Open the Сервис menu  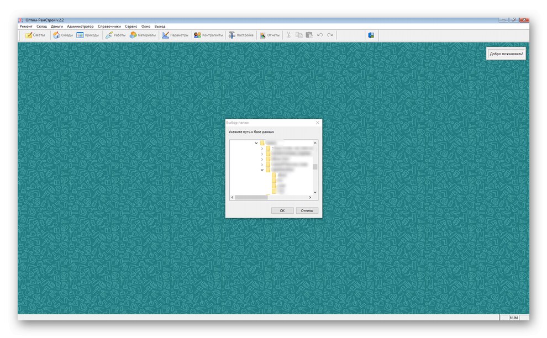131,27
